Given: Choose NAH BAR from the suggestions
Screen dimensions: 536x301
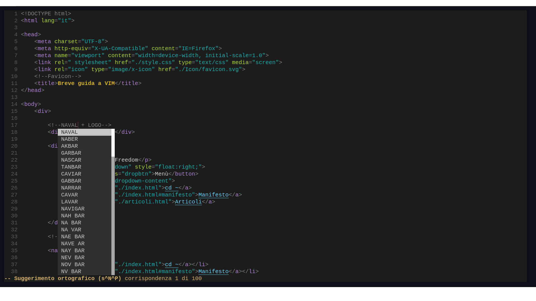Looking at the screenshot, I should point(73,216).
